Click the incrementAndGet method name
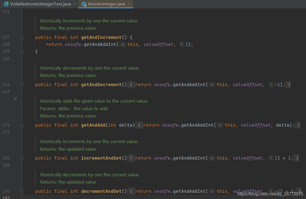306x199 pixels. coord(101,158)
